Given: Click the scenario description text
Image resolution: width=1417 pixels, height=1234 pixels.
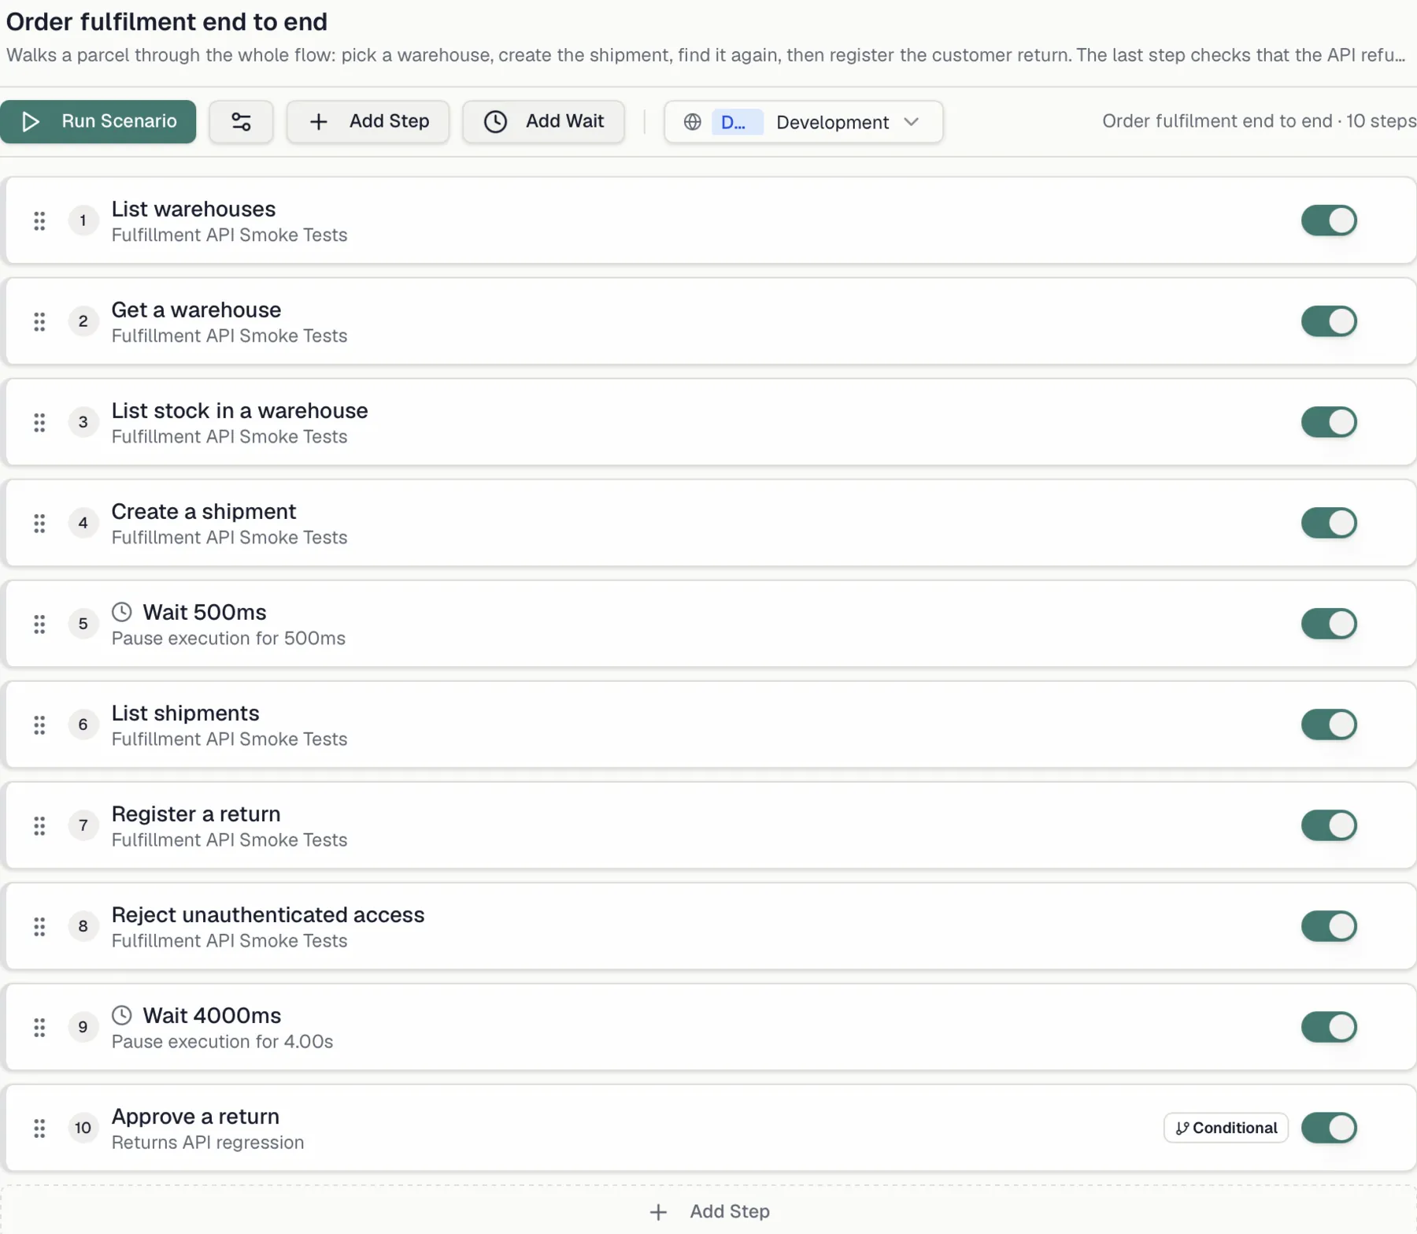Looking at the screenshot, I should 706,55.
